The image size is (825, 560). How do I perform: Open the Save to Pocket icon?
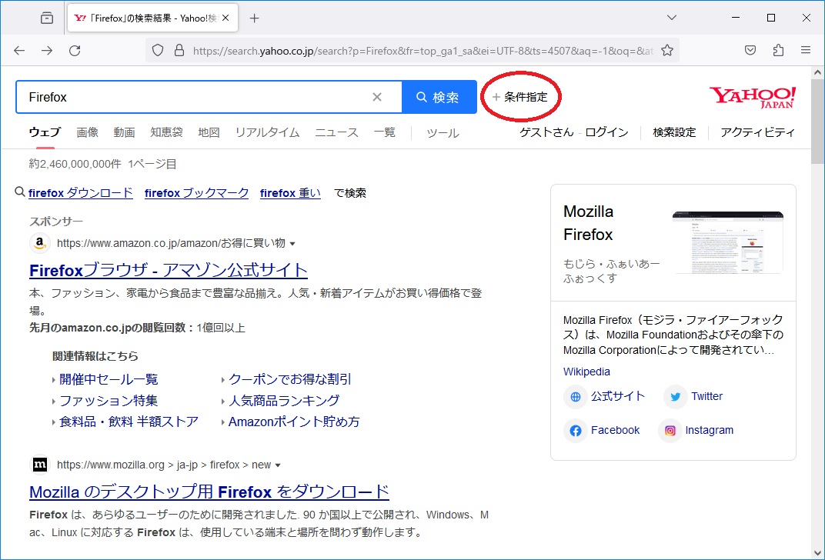pos(750,51)
